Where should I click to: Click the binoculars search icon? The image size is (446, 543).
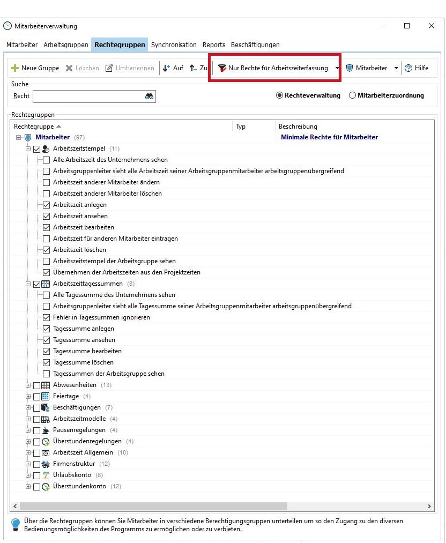coord(149,96)
